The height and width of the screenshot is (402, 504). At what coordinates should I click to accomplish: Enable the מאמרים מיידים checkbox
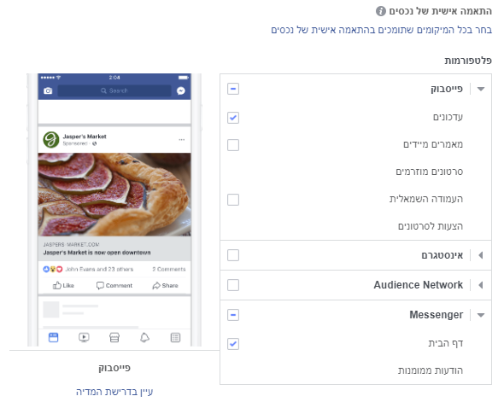tap(233, 145)
